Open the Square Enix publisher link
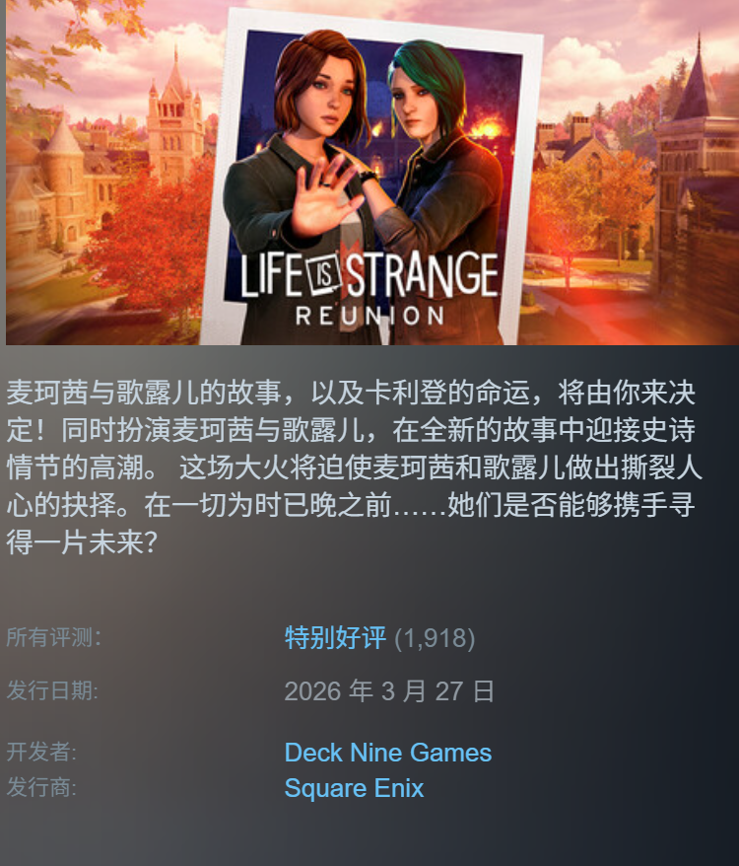The height and width of the screenshot is (866, 739). click(354, 787)
